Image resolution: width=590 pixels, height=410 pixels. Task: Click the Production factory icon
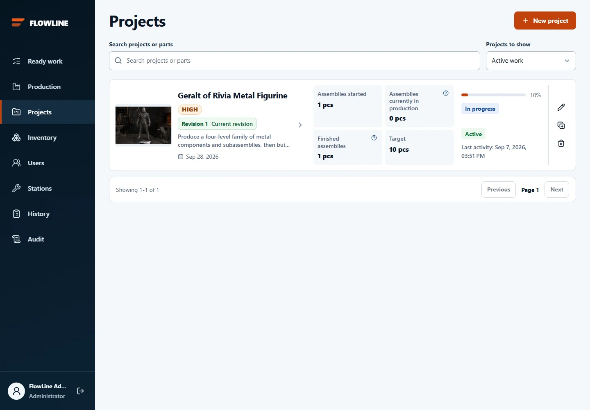16,87
